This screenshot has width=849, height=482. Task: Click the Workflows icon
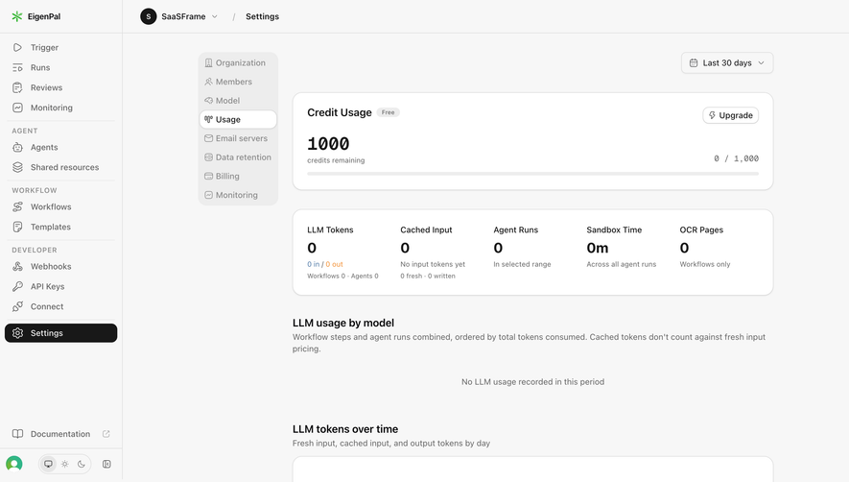click(18, 206)
